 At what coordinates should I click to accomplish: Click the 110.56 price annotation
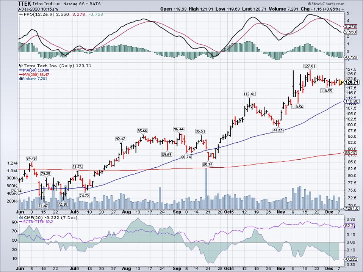(x=298, y=107)
